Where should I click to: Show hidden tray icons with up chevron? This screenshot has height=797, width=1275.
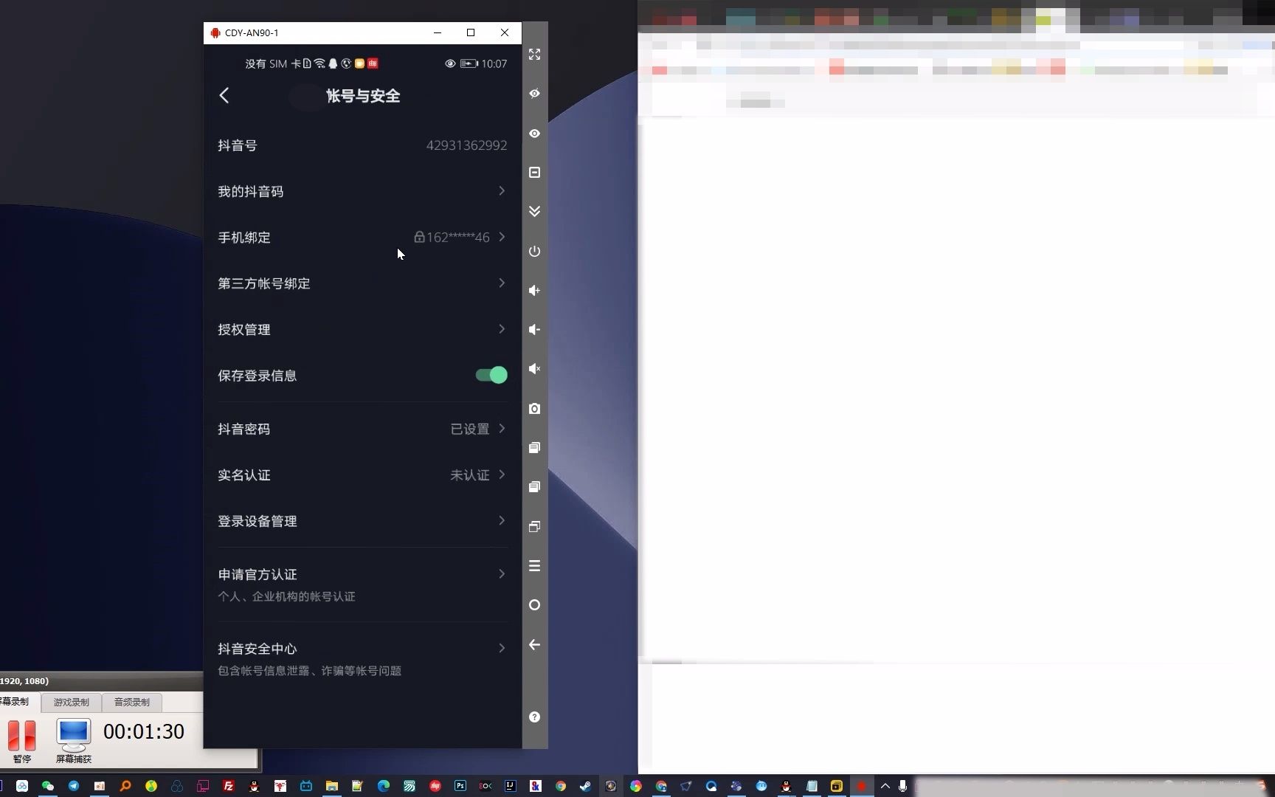[885, 786]
